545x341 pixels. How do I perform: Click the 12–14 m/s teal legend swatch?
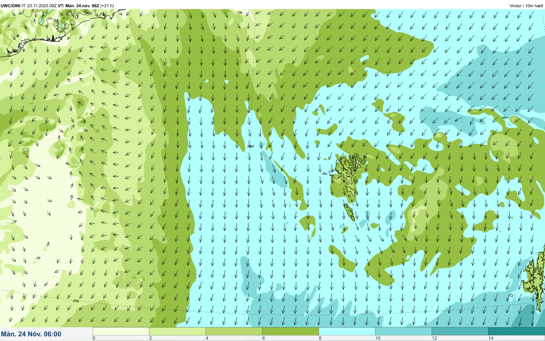[x=460, y=331]
